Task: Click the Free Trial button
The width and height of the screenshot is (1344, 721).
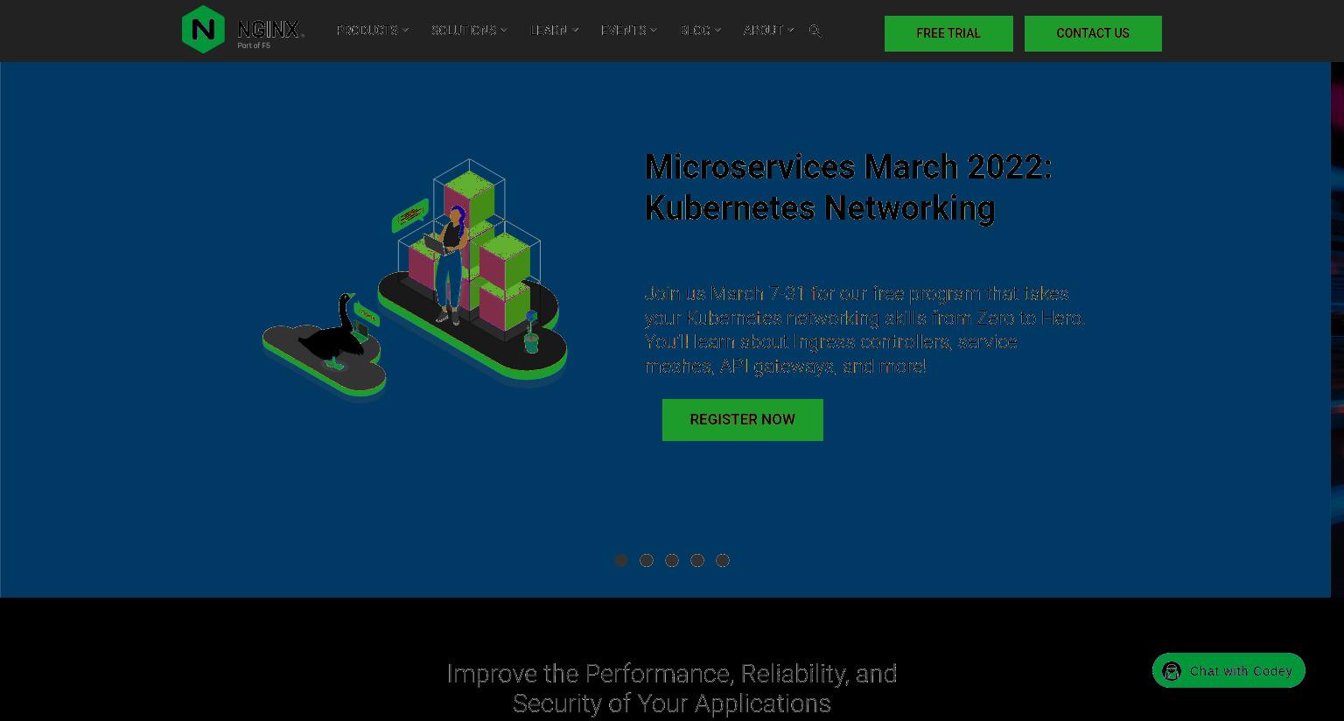Action: click(948, 33)
